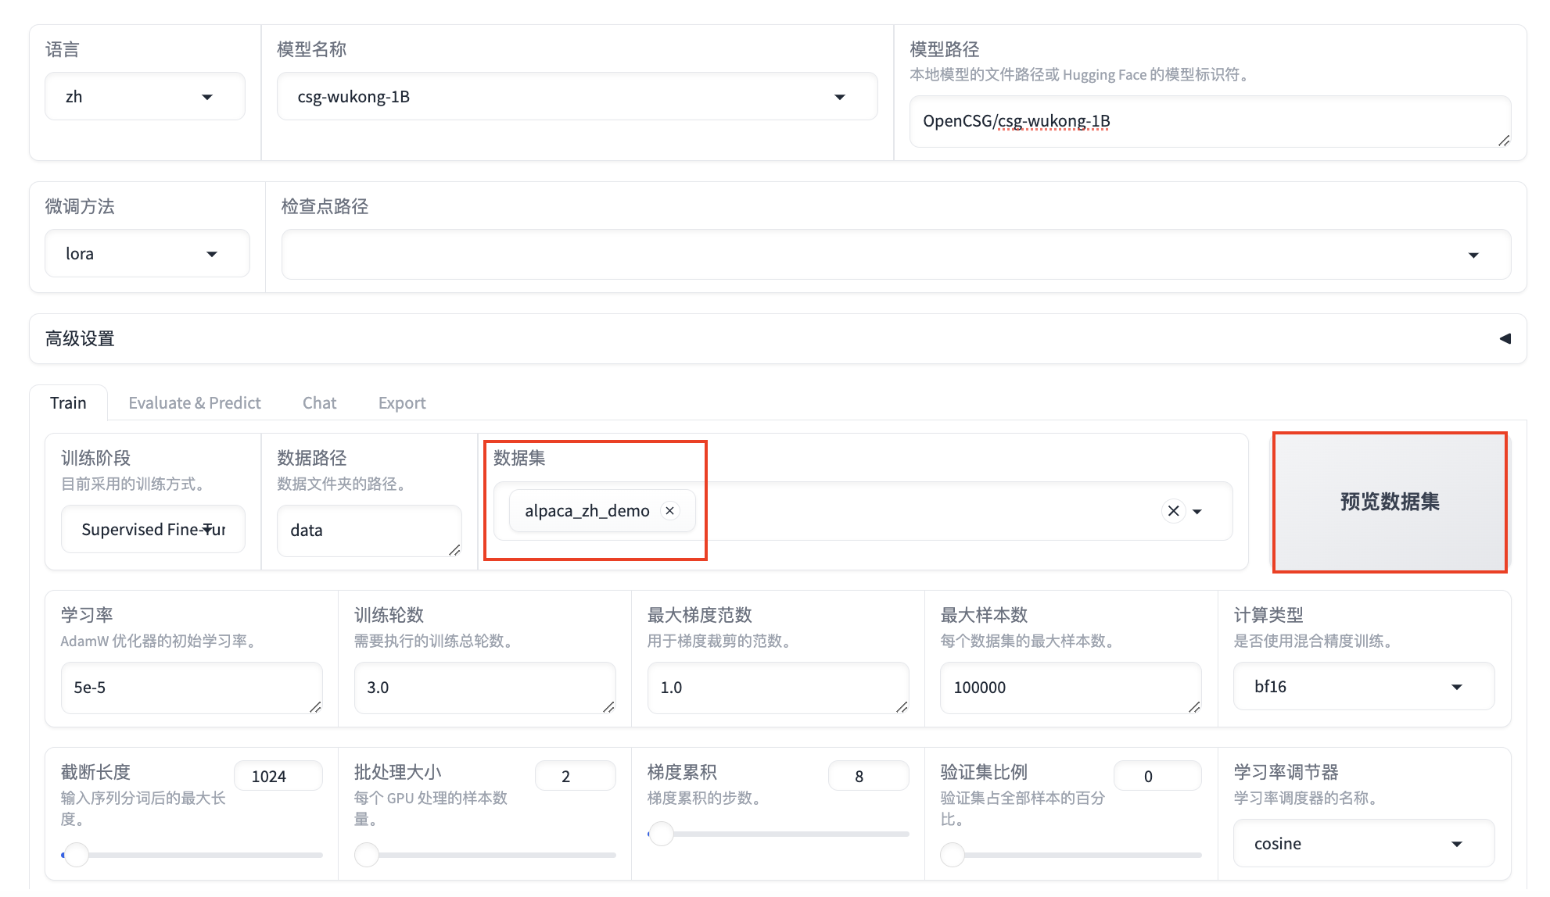Click the 截断长度 slider handle
Image resolution: width=1550 pixels, height=897 pixels.
[76, 855]
